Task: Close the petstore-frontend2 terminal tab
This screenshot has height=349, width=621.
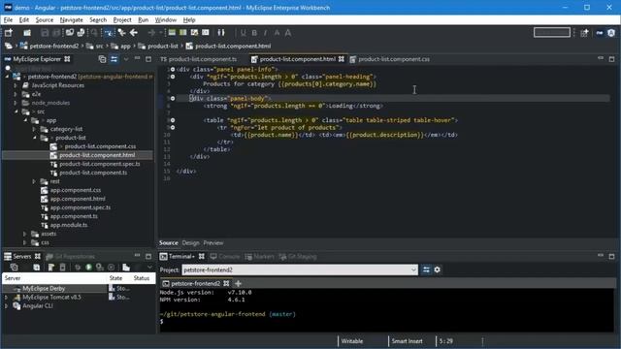Action: [x=226, y=283]
